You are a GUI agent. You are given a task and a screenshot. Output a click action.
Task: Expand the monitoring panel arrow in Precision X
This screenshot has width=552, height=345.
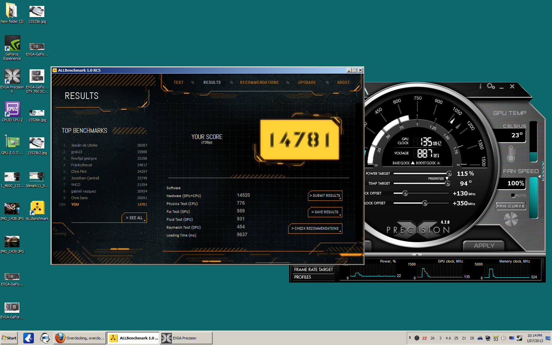point(417,255)
